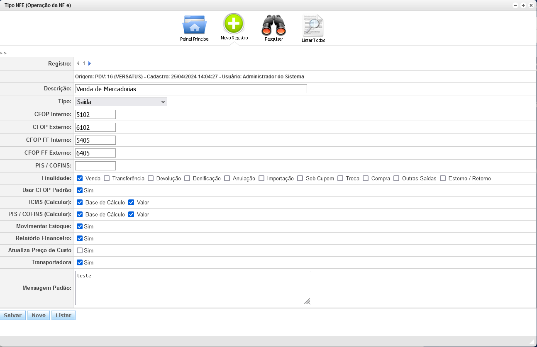The height and width of the screenshot is (347, 537).
Task: Focus the empty PIS / COFINS input field
Action: tap(95, 166)
